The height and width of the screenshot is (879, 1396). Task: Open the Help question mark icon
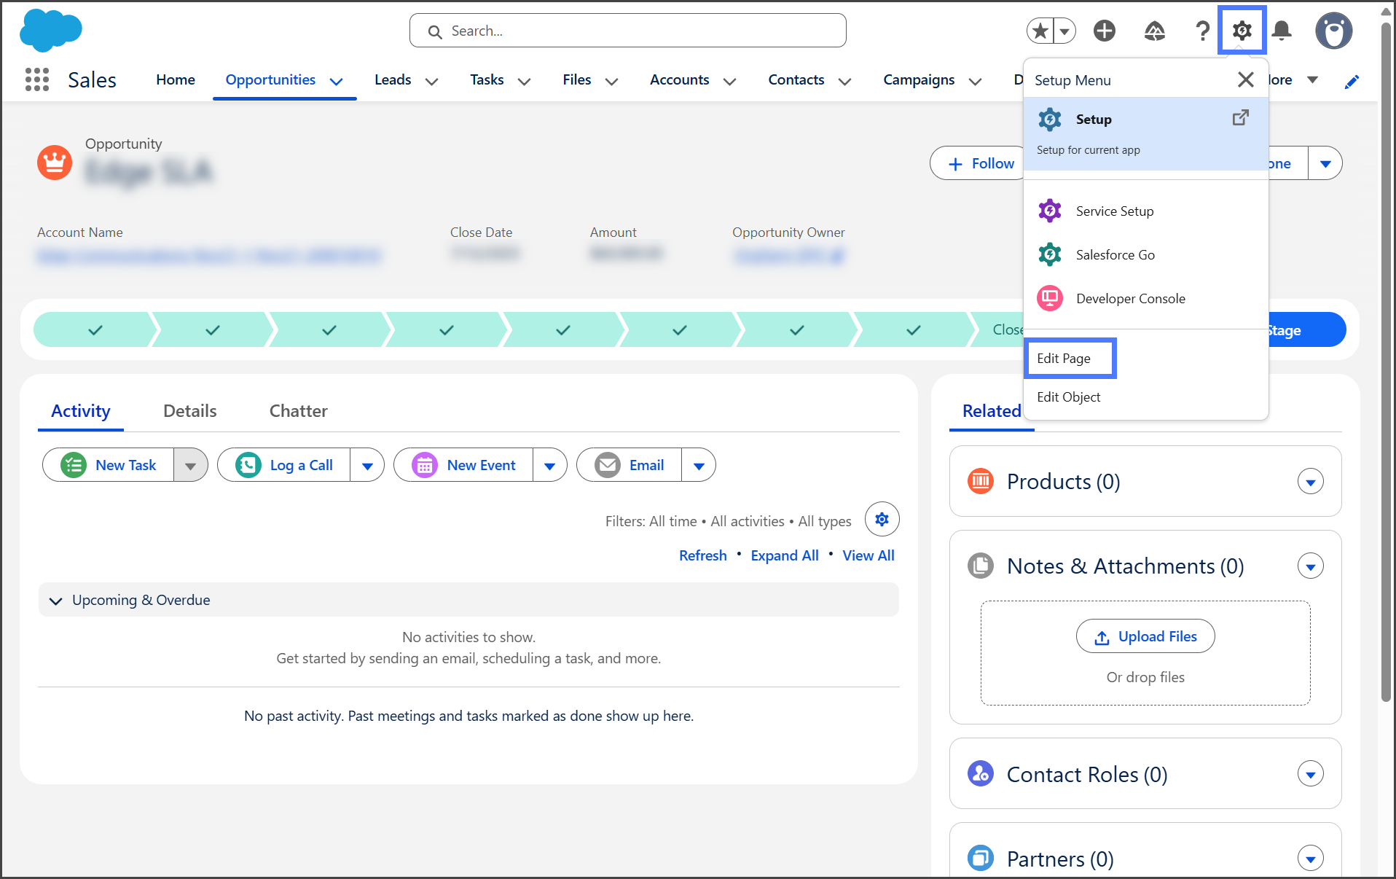coord(1202,31)
